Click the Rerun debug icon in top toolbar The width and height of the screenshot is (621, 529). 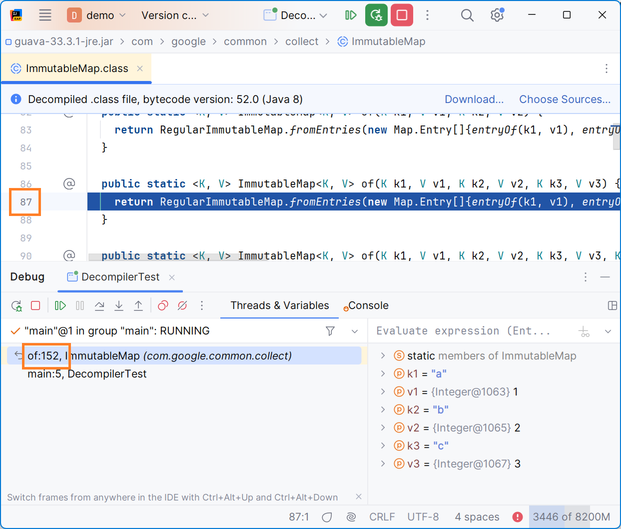(376, 15)
